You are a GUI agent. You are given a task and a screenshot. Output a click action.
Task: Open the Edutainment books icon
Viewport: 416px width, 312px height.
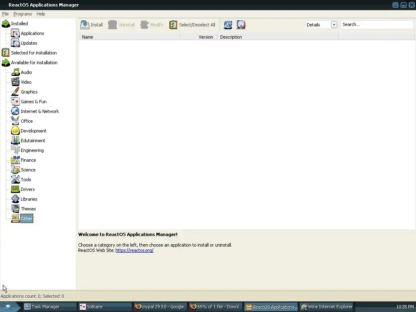pyautogui.click(x=15, y=141)
